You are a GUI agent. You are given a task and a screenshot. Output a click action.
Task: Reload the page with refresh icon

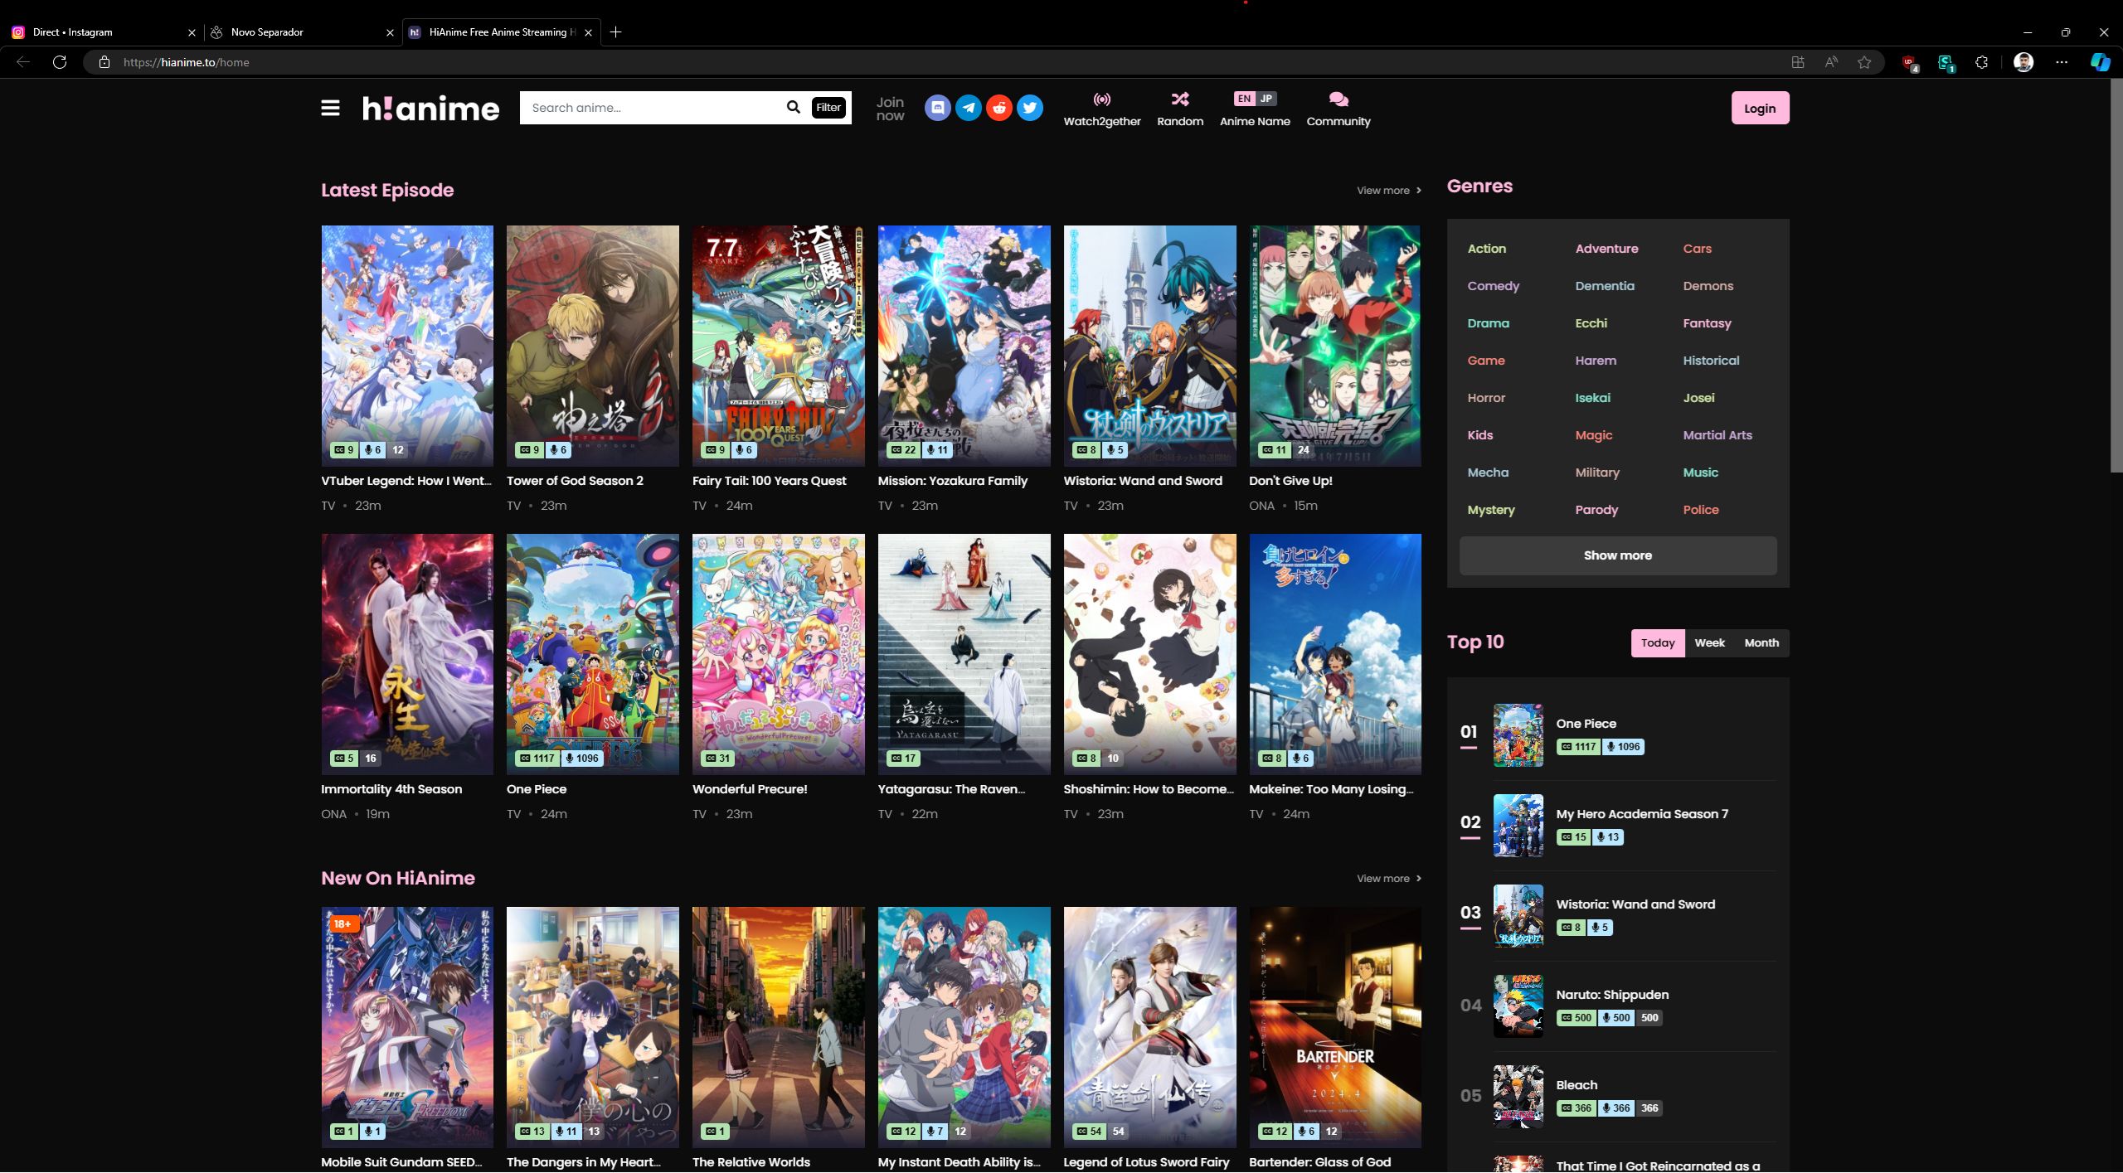(60, 62)
